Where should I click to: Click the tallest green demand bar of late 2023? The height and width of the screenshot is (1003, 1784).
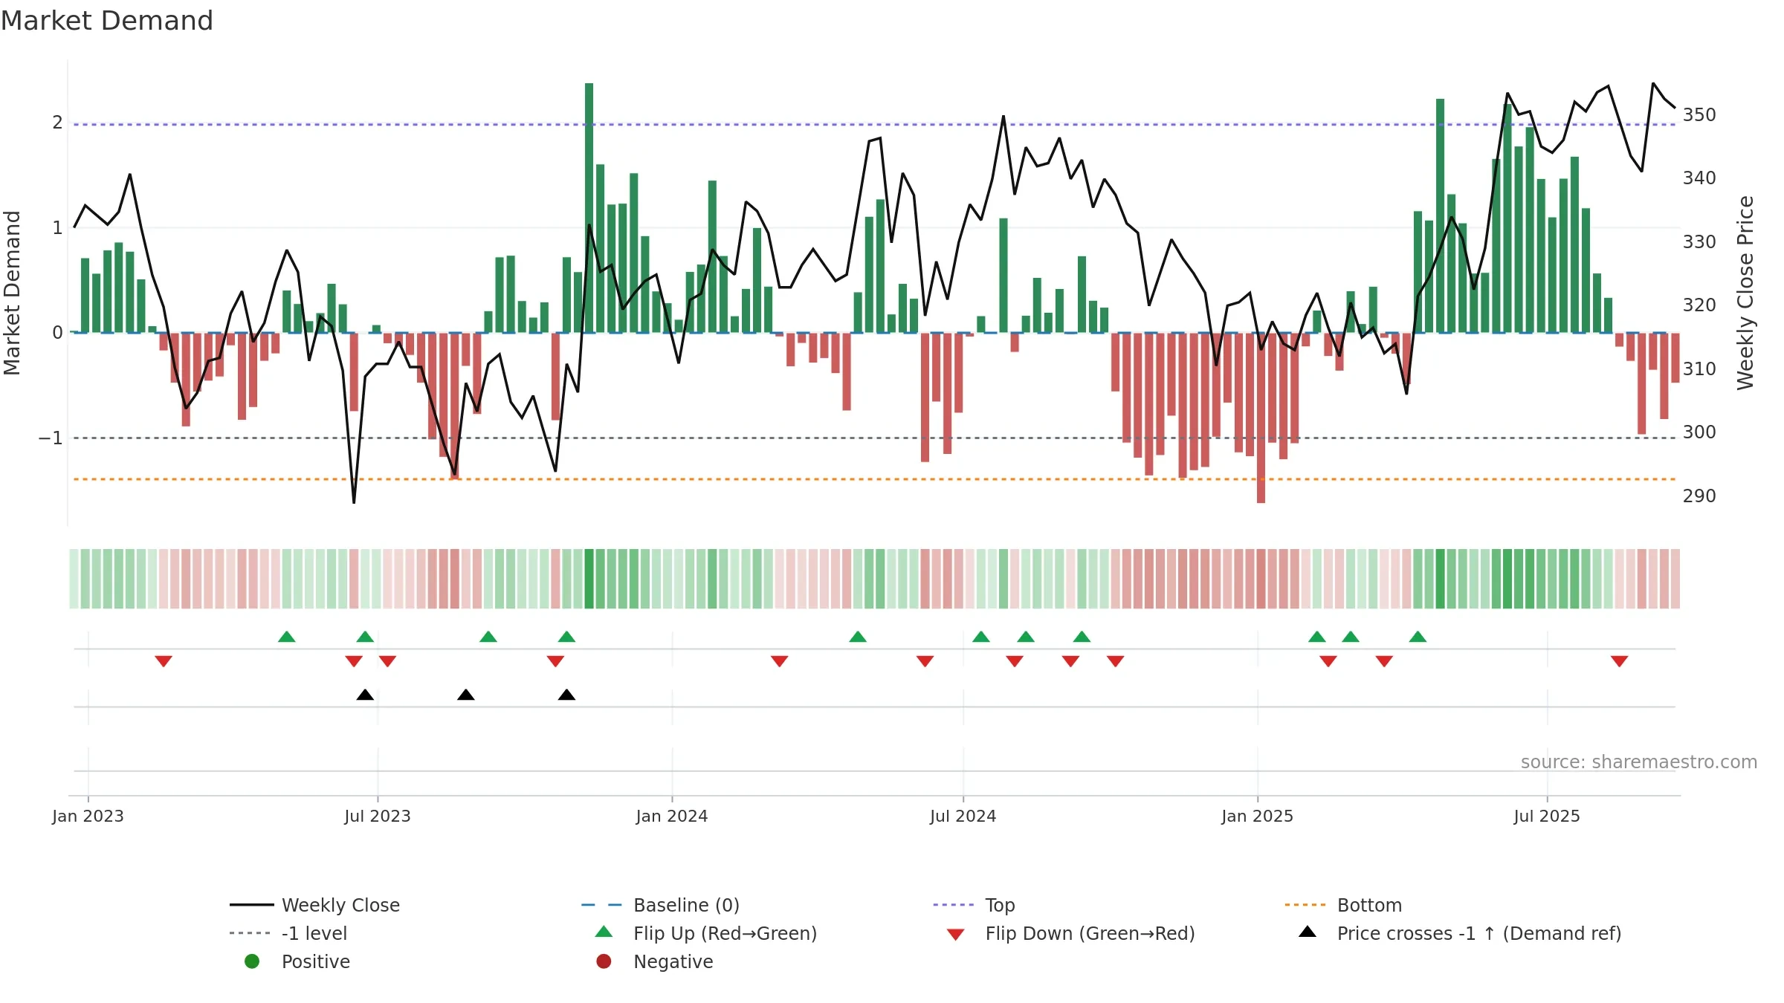(589, 208)
